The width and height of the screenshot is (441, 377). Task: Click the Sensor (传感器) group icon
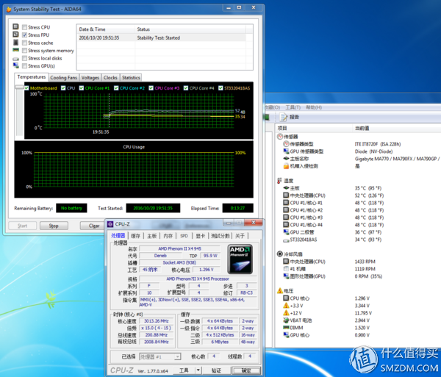279,136
